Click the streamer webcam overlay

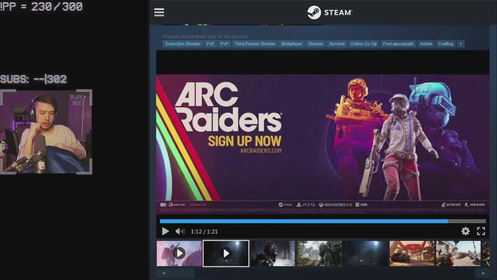pos(46,132)
